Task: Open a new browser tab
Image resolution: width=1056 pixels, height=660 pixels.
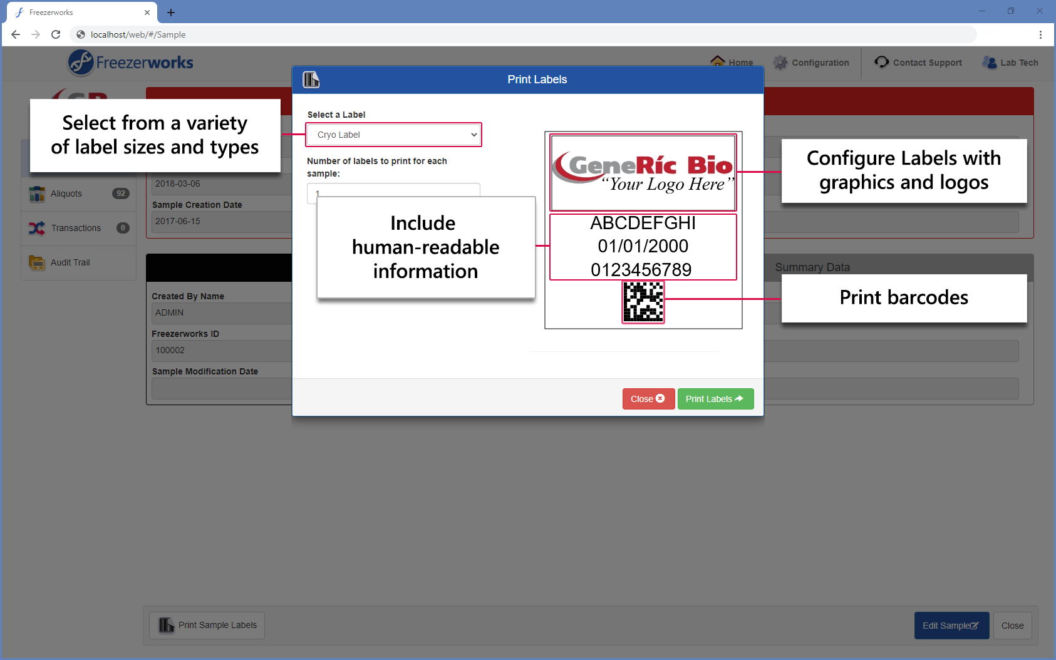Action: (x=171, y=12)
